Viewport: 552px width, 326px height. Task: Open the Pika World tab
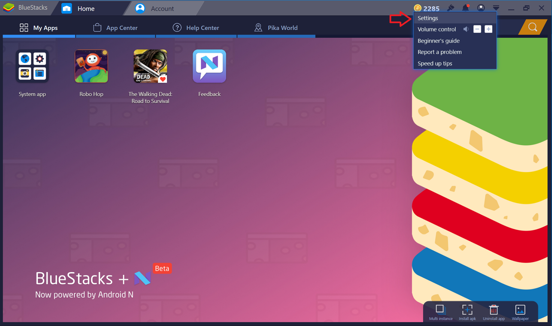(276, 28)
